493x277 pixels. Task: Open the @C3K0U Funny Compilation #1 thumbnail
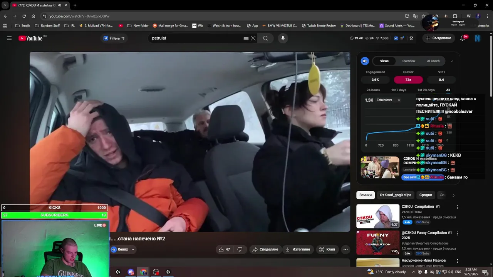tap(378, 243)
